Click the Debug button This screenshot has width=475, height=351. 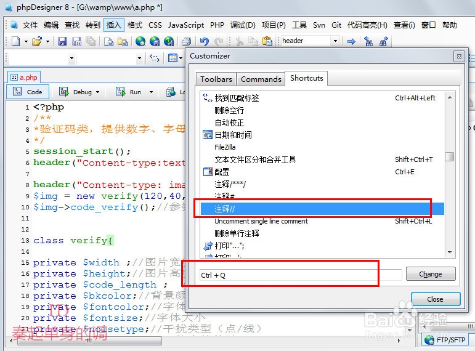click(76, 92)
